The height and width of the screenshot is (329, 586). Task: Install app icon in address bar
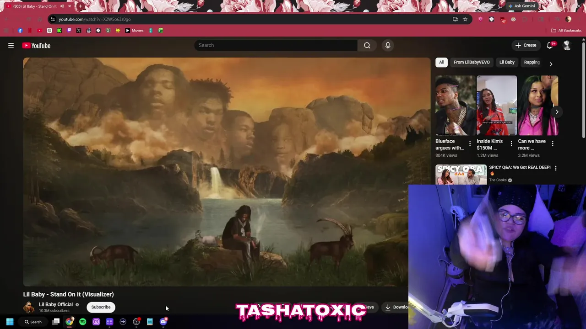(455, 19)
